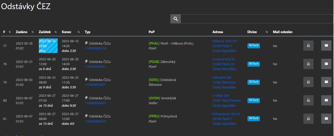Click the lock icon in row 81
The height and width of the screenshot is (136, 334).
(x=308, y=119)
